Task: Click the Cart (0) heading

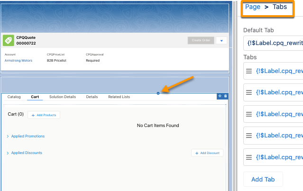Action: [16, 114]
